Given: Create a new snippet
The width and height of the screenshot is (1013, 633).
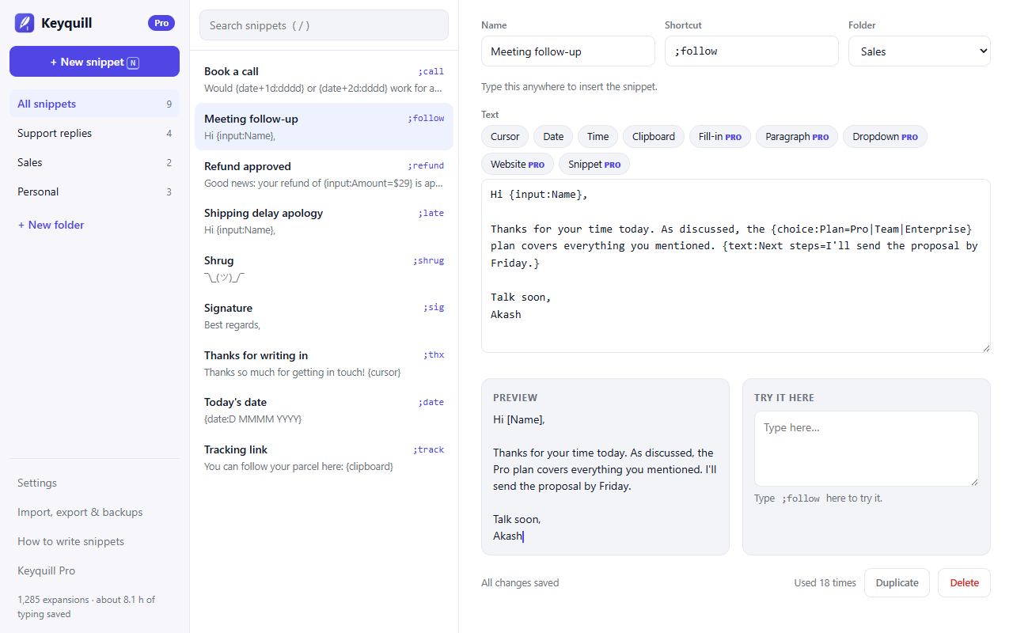Looking at the screenshot, I should point(94,62).
